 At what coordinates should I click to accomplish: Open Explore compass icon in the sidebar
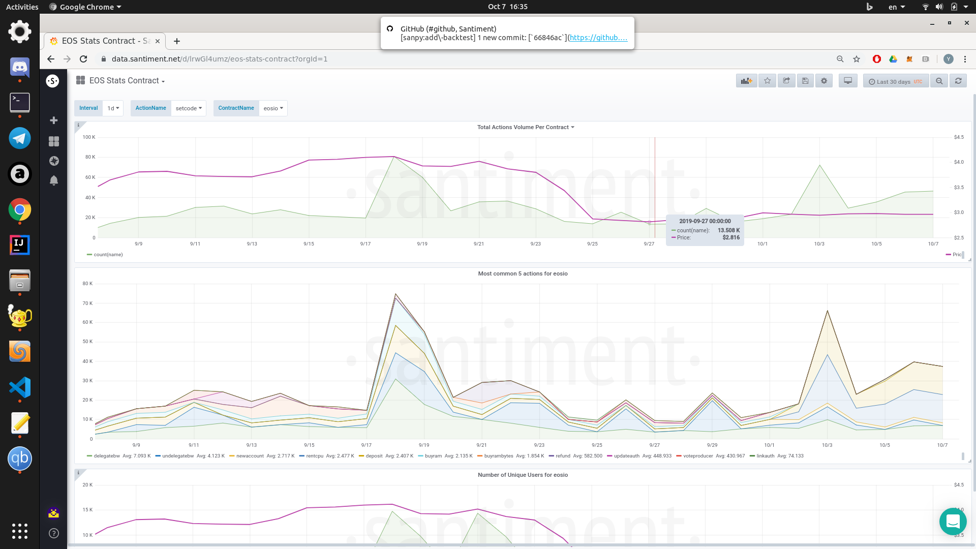[54, 161]
